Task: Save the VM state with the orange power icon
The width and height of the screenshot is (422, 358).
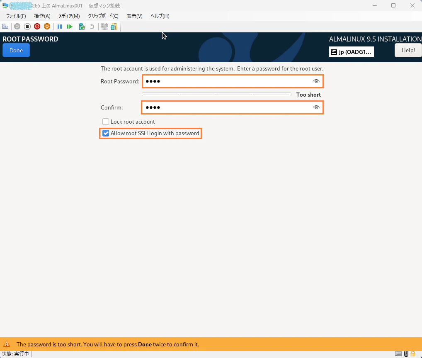Action: [47, 27]
